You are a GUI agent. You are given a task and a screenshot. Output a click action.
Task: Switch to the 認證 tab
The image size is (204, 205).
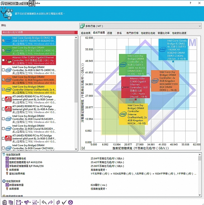point(110,33)
